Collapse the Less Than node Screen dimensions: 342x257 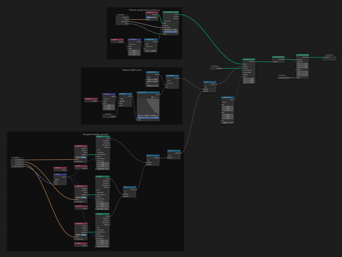pyautogui.click(x=167, y=76)
